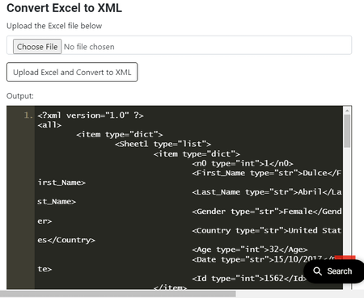364x298 pixels.
Task: Click the n0 type int line
Action: pos(243,163)
